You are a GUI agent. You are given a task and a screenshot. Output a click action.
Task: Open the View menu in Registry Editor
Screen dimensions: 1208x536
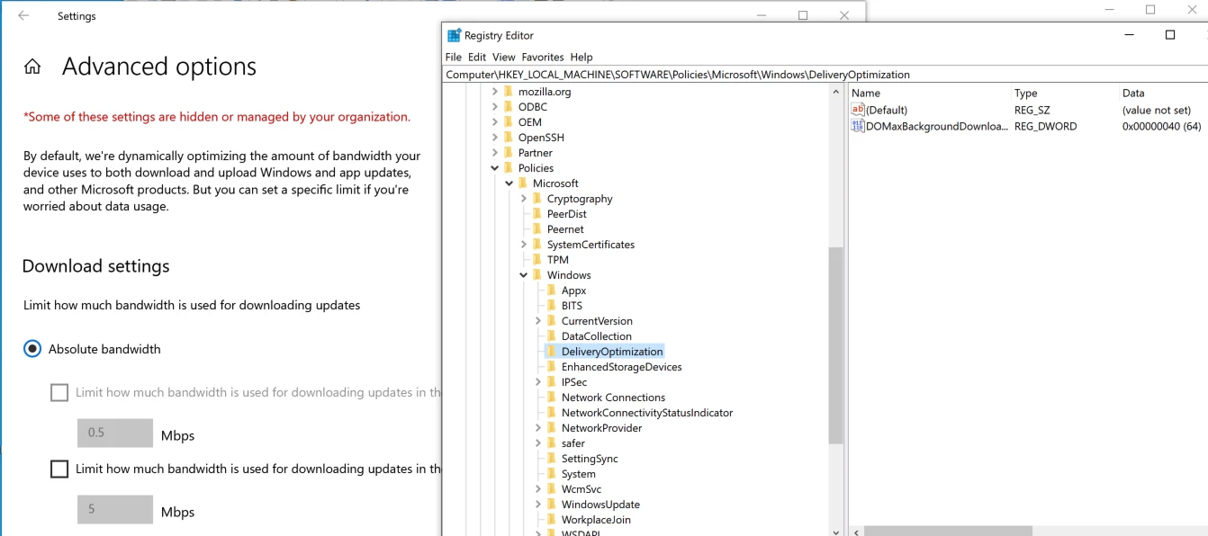504,57
